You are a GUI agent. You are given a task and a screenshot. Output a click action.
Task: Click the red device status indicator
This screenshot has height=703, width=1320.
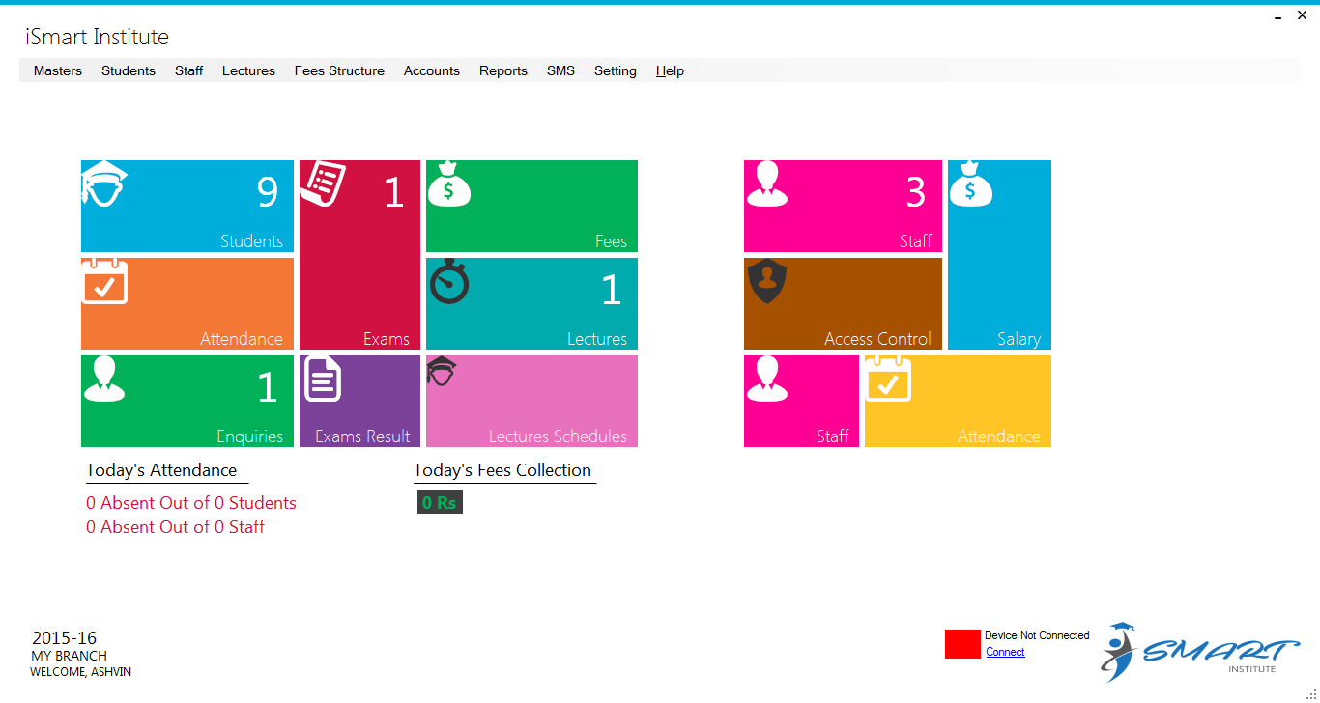962,644
